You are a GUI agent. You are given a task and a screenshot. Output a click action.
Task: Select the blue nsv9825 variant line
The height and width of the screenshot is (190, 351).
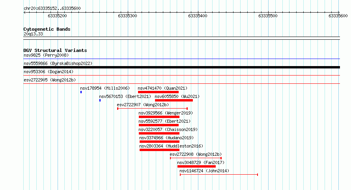(x=181, y=59)
